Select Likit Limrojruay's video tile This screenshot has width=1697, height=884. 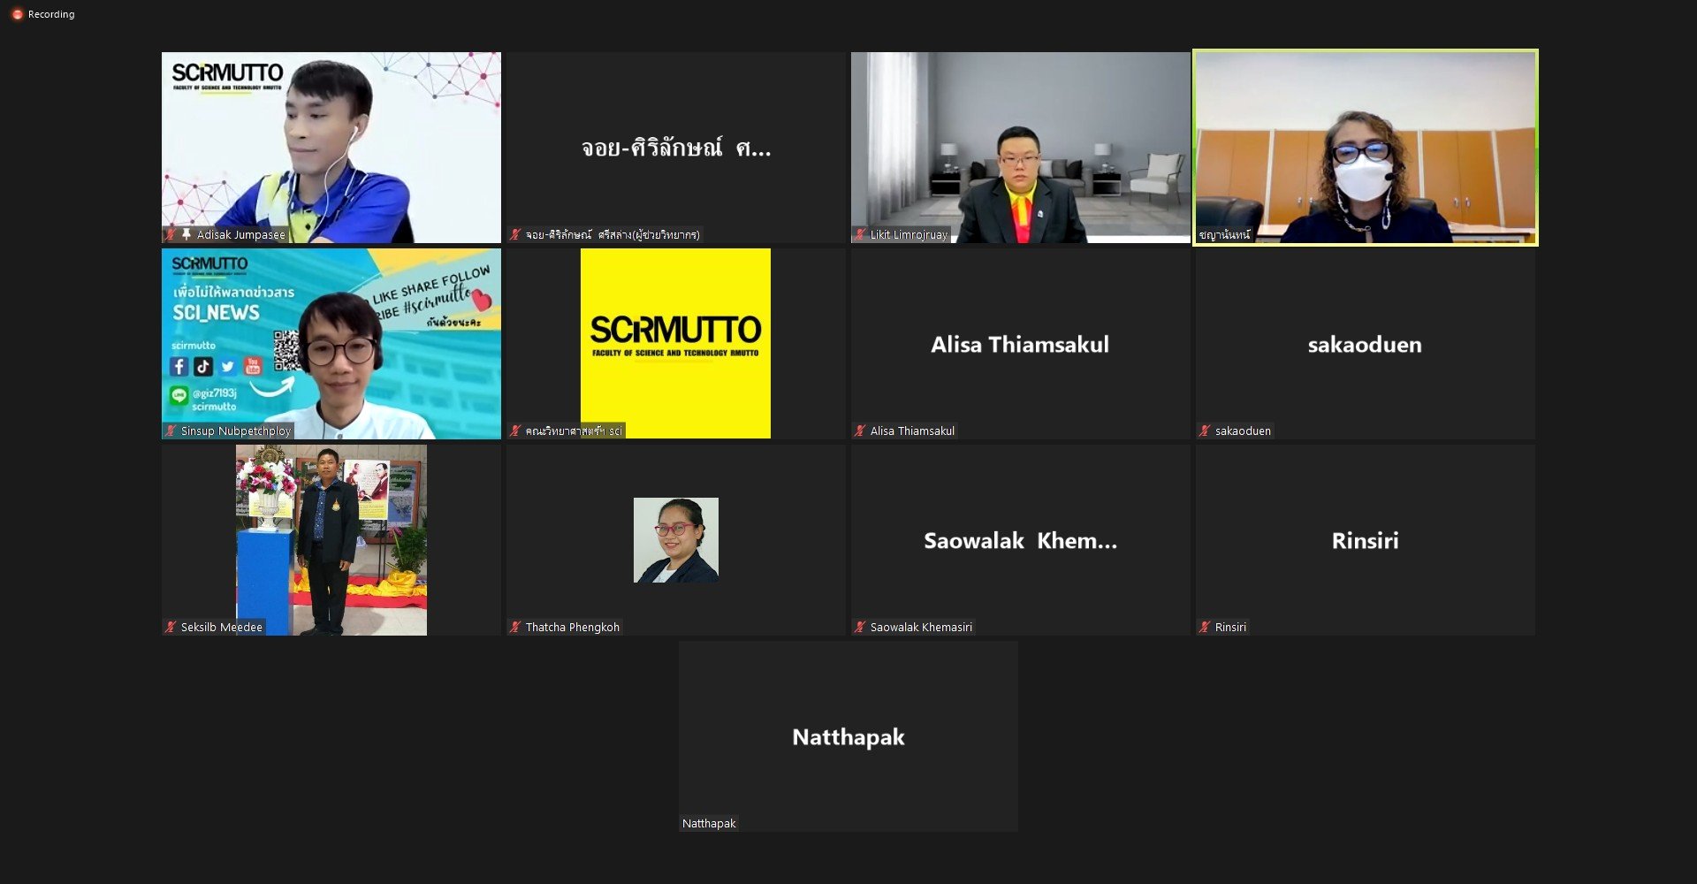click(1021, 147)
